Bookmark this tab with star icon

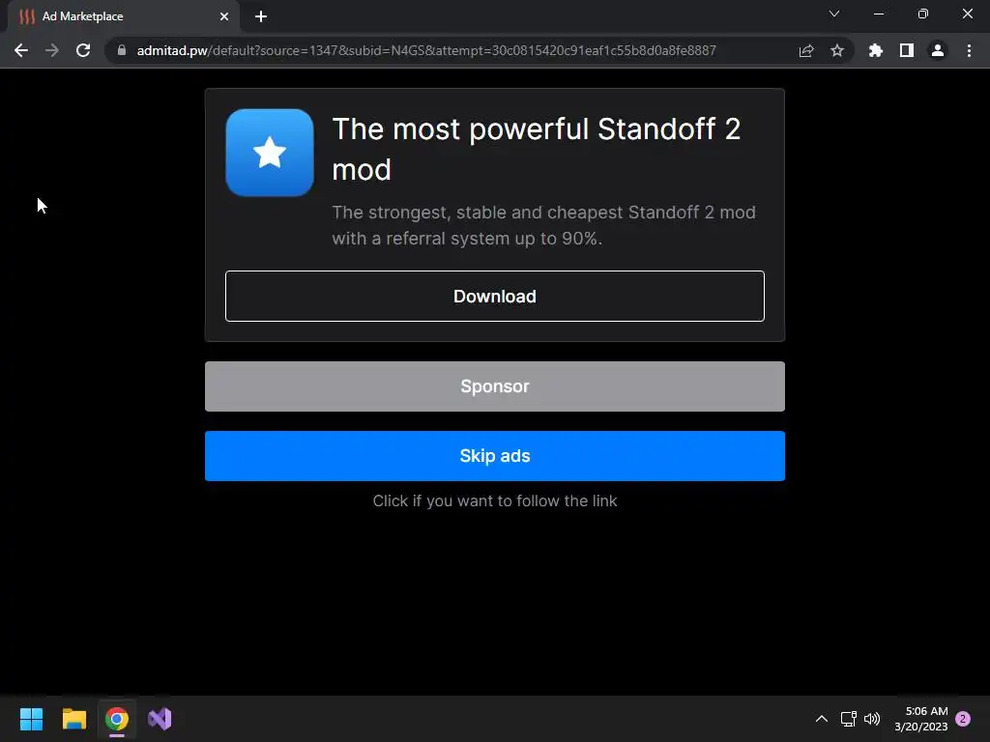click(x=837, y=50)
